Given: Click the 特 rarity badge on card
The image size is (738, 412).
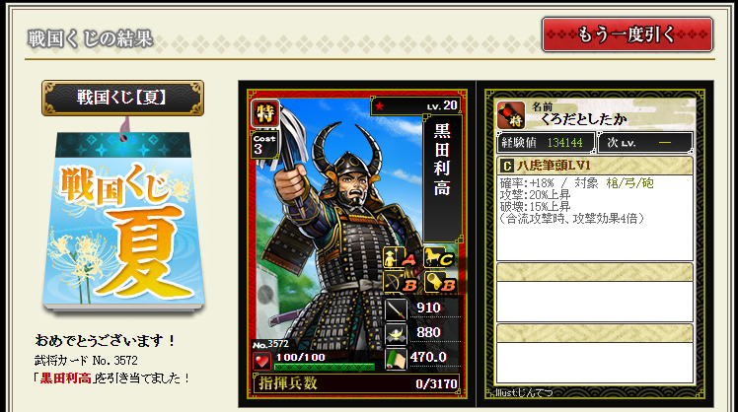Looking at the screenshot, I should tap(265, 113).
